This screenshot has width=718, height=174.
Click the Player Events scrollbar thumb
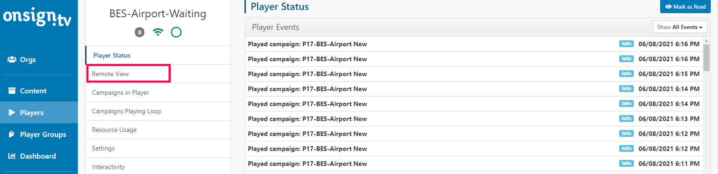click(706, 58)
